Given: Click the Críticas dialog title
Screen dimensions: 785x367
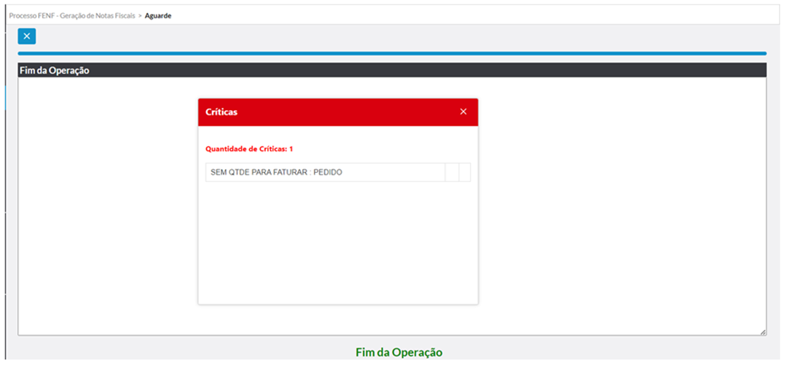Looking at the screenshot, I should click(x=221, y=112).
